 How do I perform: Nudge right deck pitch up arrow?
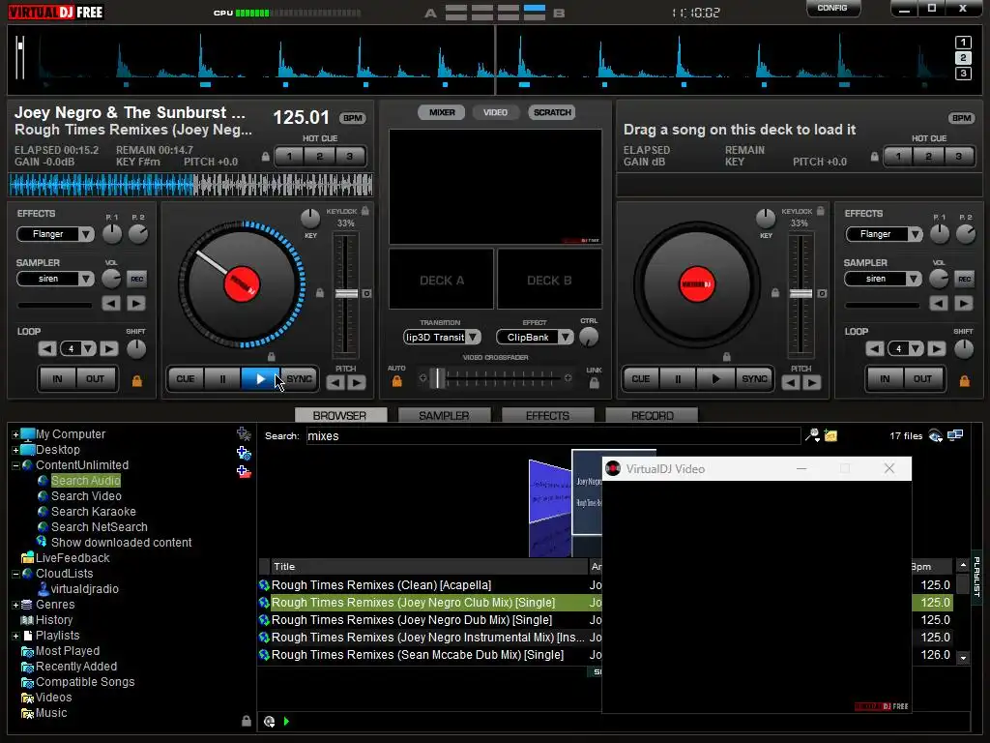point(812,383)
